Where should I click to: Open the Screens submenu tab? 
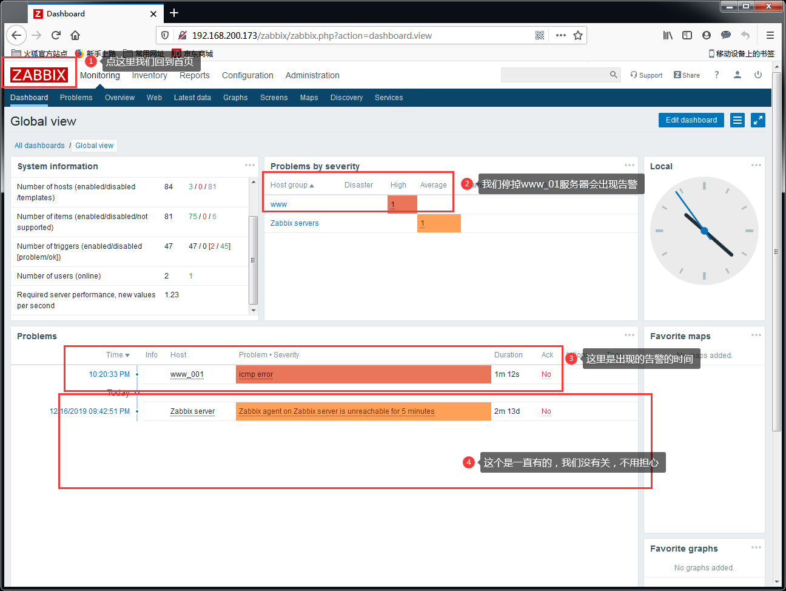[274, 98]
